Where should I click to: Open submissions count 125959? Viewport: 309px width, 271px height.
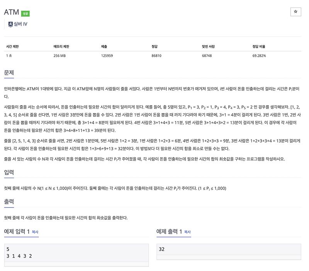107,56
